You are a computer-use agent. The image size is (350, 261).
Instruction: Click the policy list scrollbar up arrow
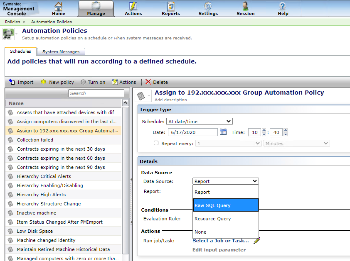(126, 103)
